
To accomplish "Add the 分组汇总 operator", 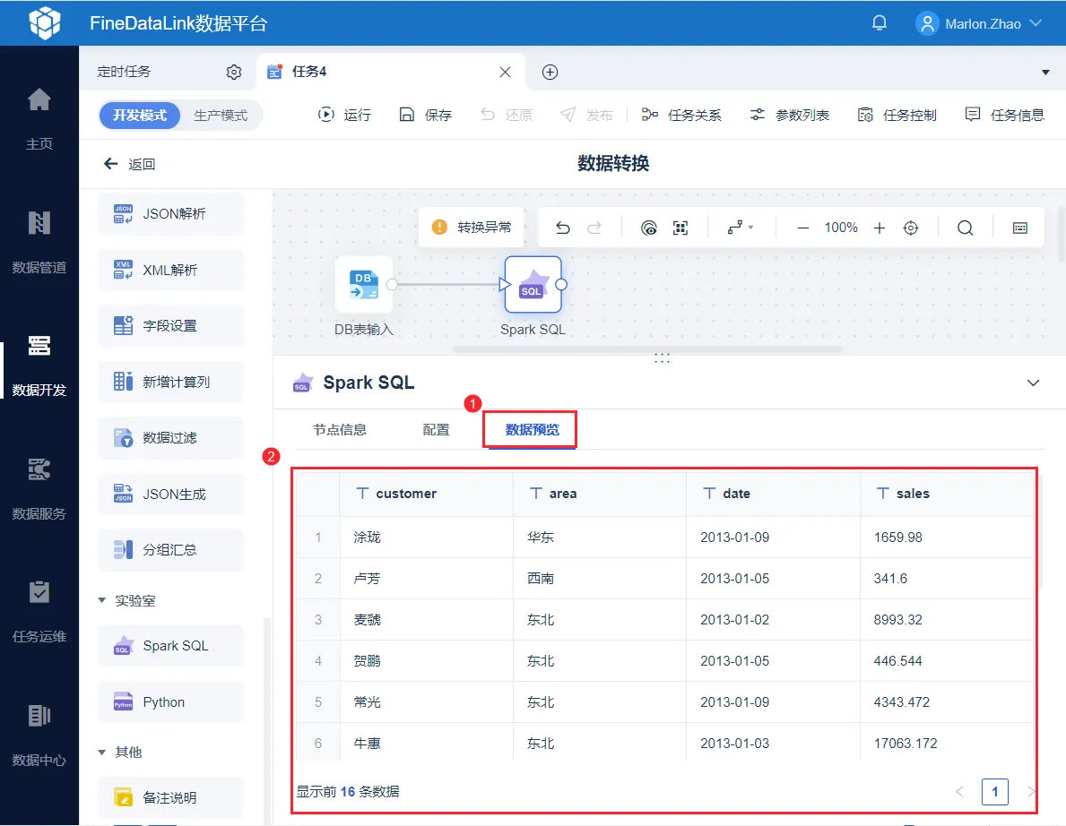I will click(170, 549).
